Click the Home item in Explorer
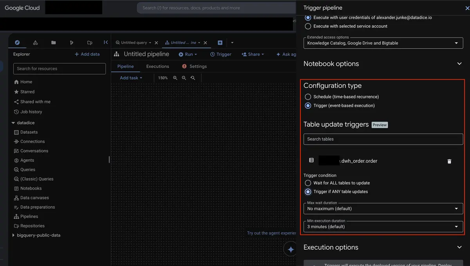470x266 pixels. 26,82
